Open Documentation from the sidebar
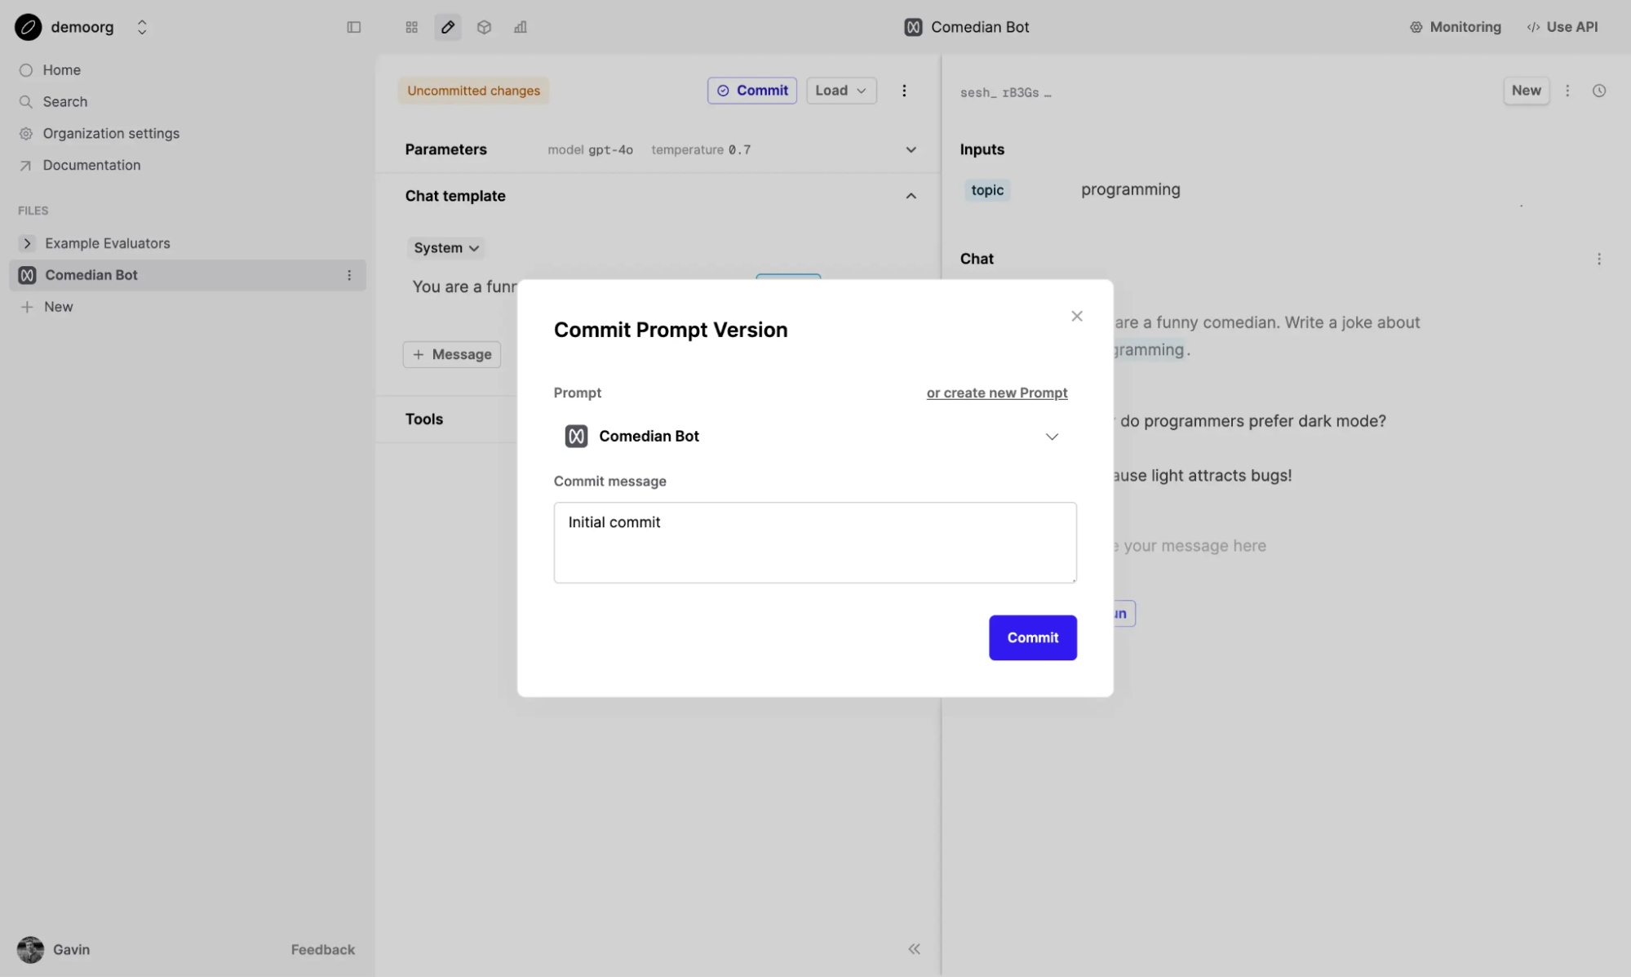1631x977 pixels. 91,165
